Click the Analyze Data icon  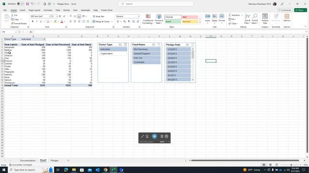coord(265,16)
